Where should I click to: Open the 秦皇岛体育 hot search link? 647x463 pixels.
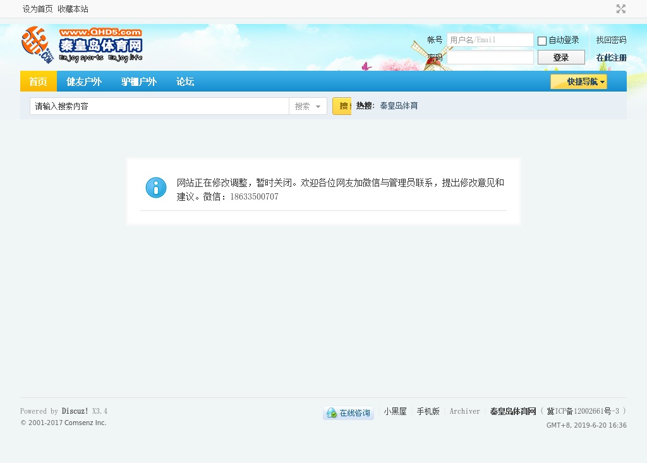[x=399, y=106]
